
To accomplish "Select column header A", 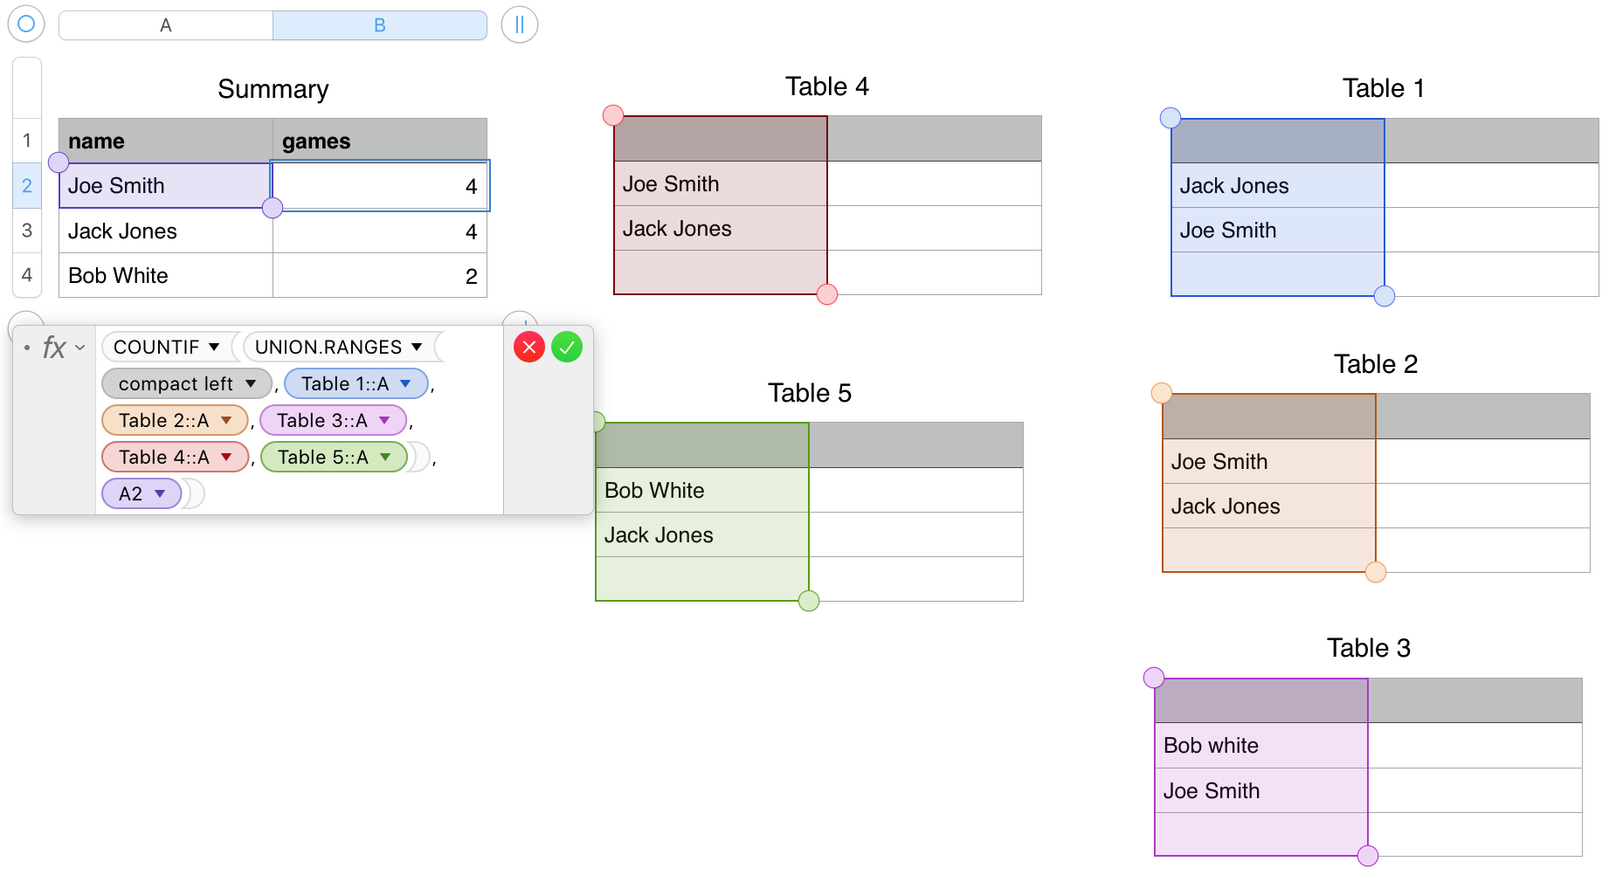I will [x=164, y=24].
